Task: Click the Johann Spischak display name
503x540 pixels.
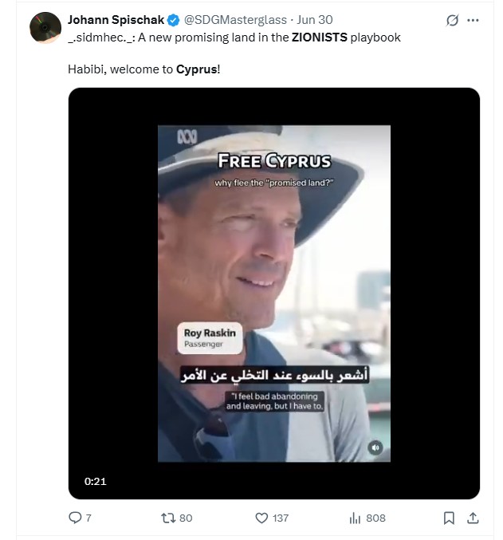Action: click(114, 20)
